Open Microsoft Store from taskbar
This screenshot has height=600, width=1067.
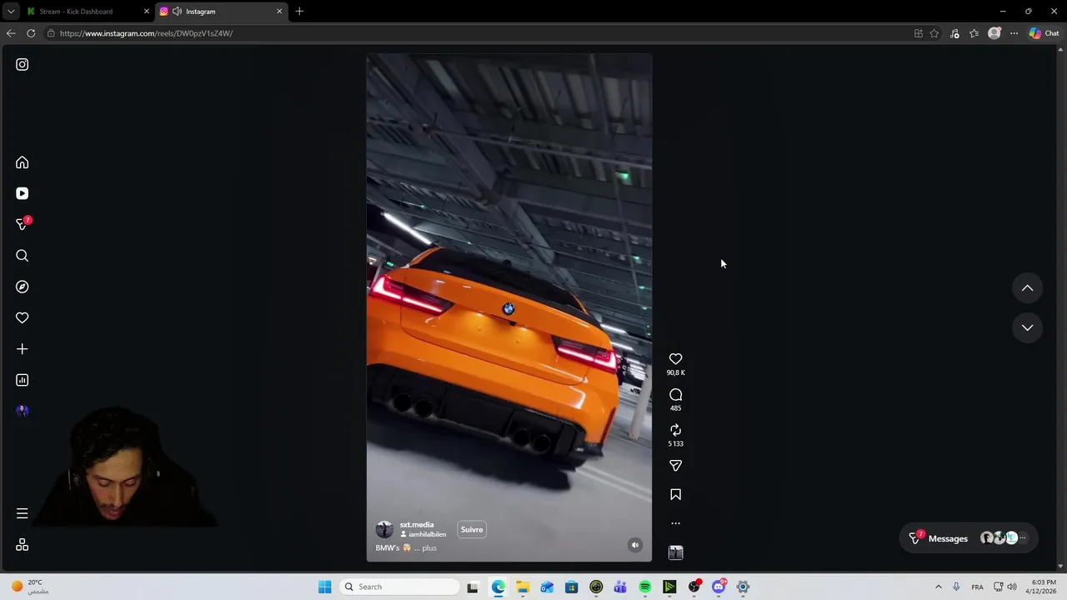[x=572, y=587]
